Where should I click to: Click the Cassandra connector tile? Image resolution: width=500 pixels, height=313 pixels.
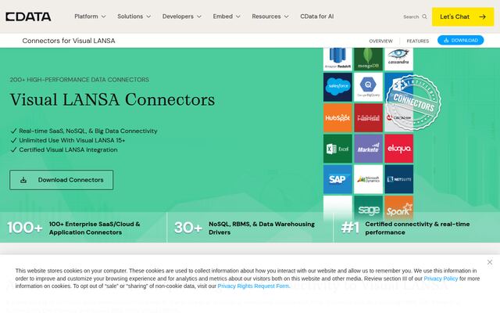coord(399,59)
